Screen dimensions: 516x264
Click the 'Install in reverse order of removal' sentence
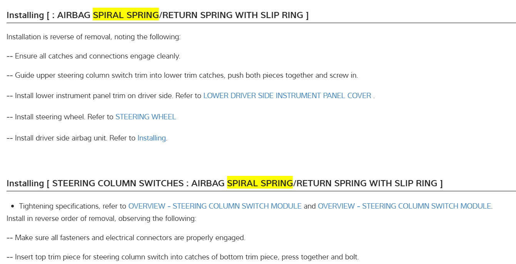point(101,219)
